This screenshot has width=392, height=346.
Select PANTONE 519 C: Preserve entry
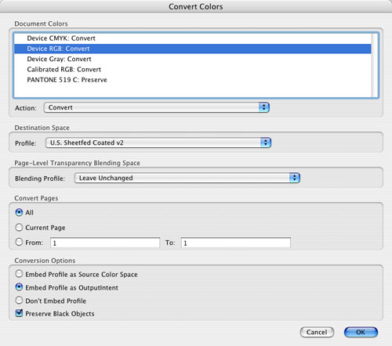pyautogui.click(x=193, y=80)
